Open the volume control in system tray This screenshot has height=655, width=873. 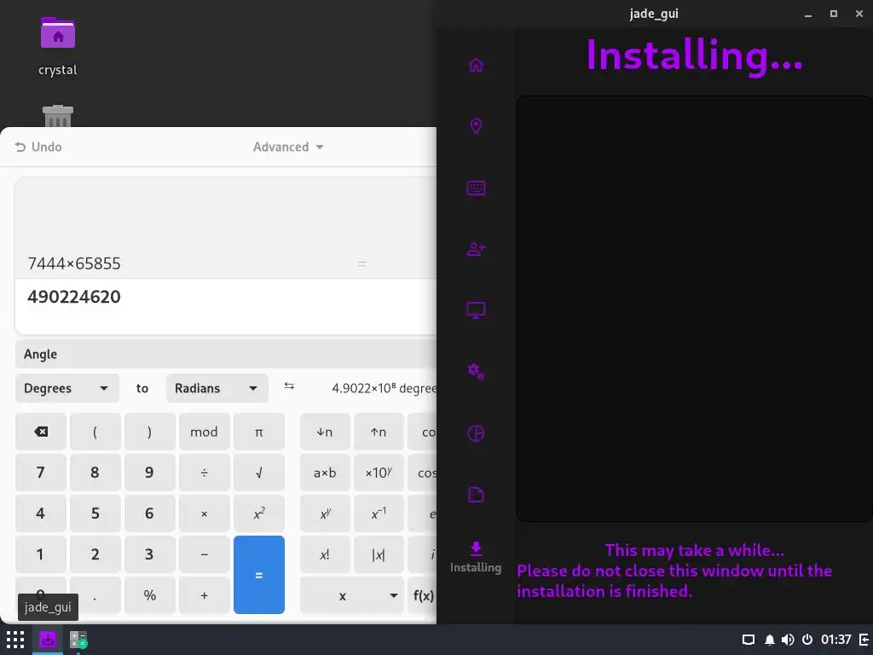point(788,640)
